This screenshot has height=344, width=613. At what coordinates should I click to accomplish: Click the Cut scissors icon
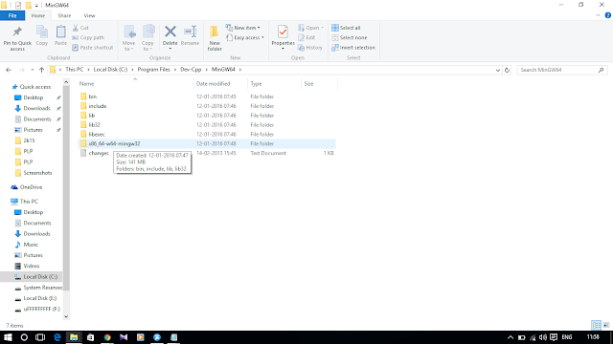[76, 28]
